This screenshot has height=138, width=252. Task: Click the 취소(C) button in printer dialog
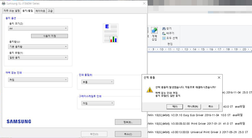(128, 134)
